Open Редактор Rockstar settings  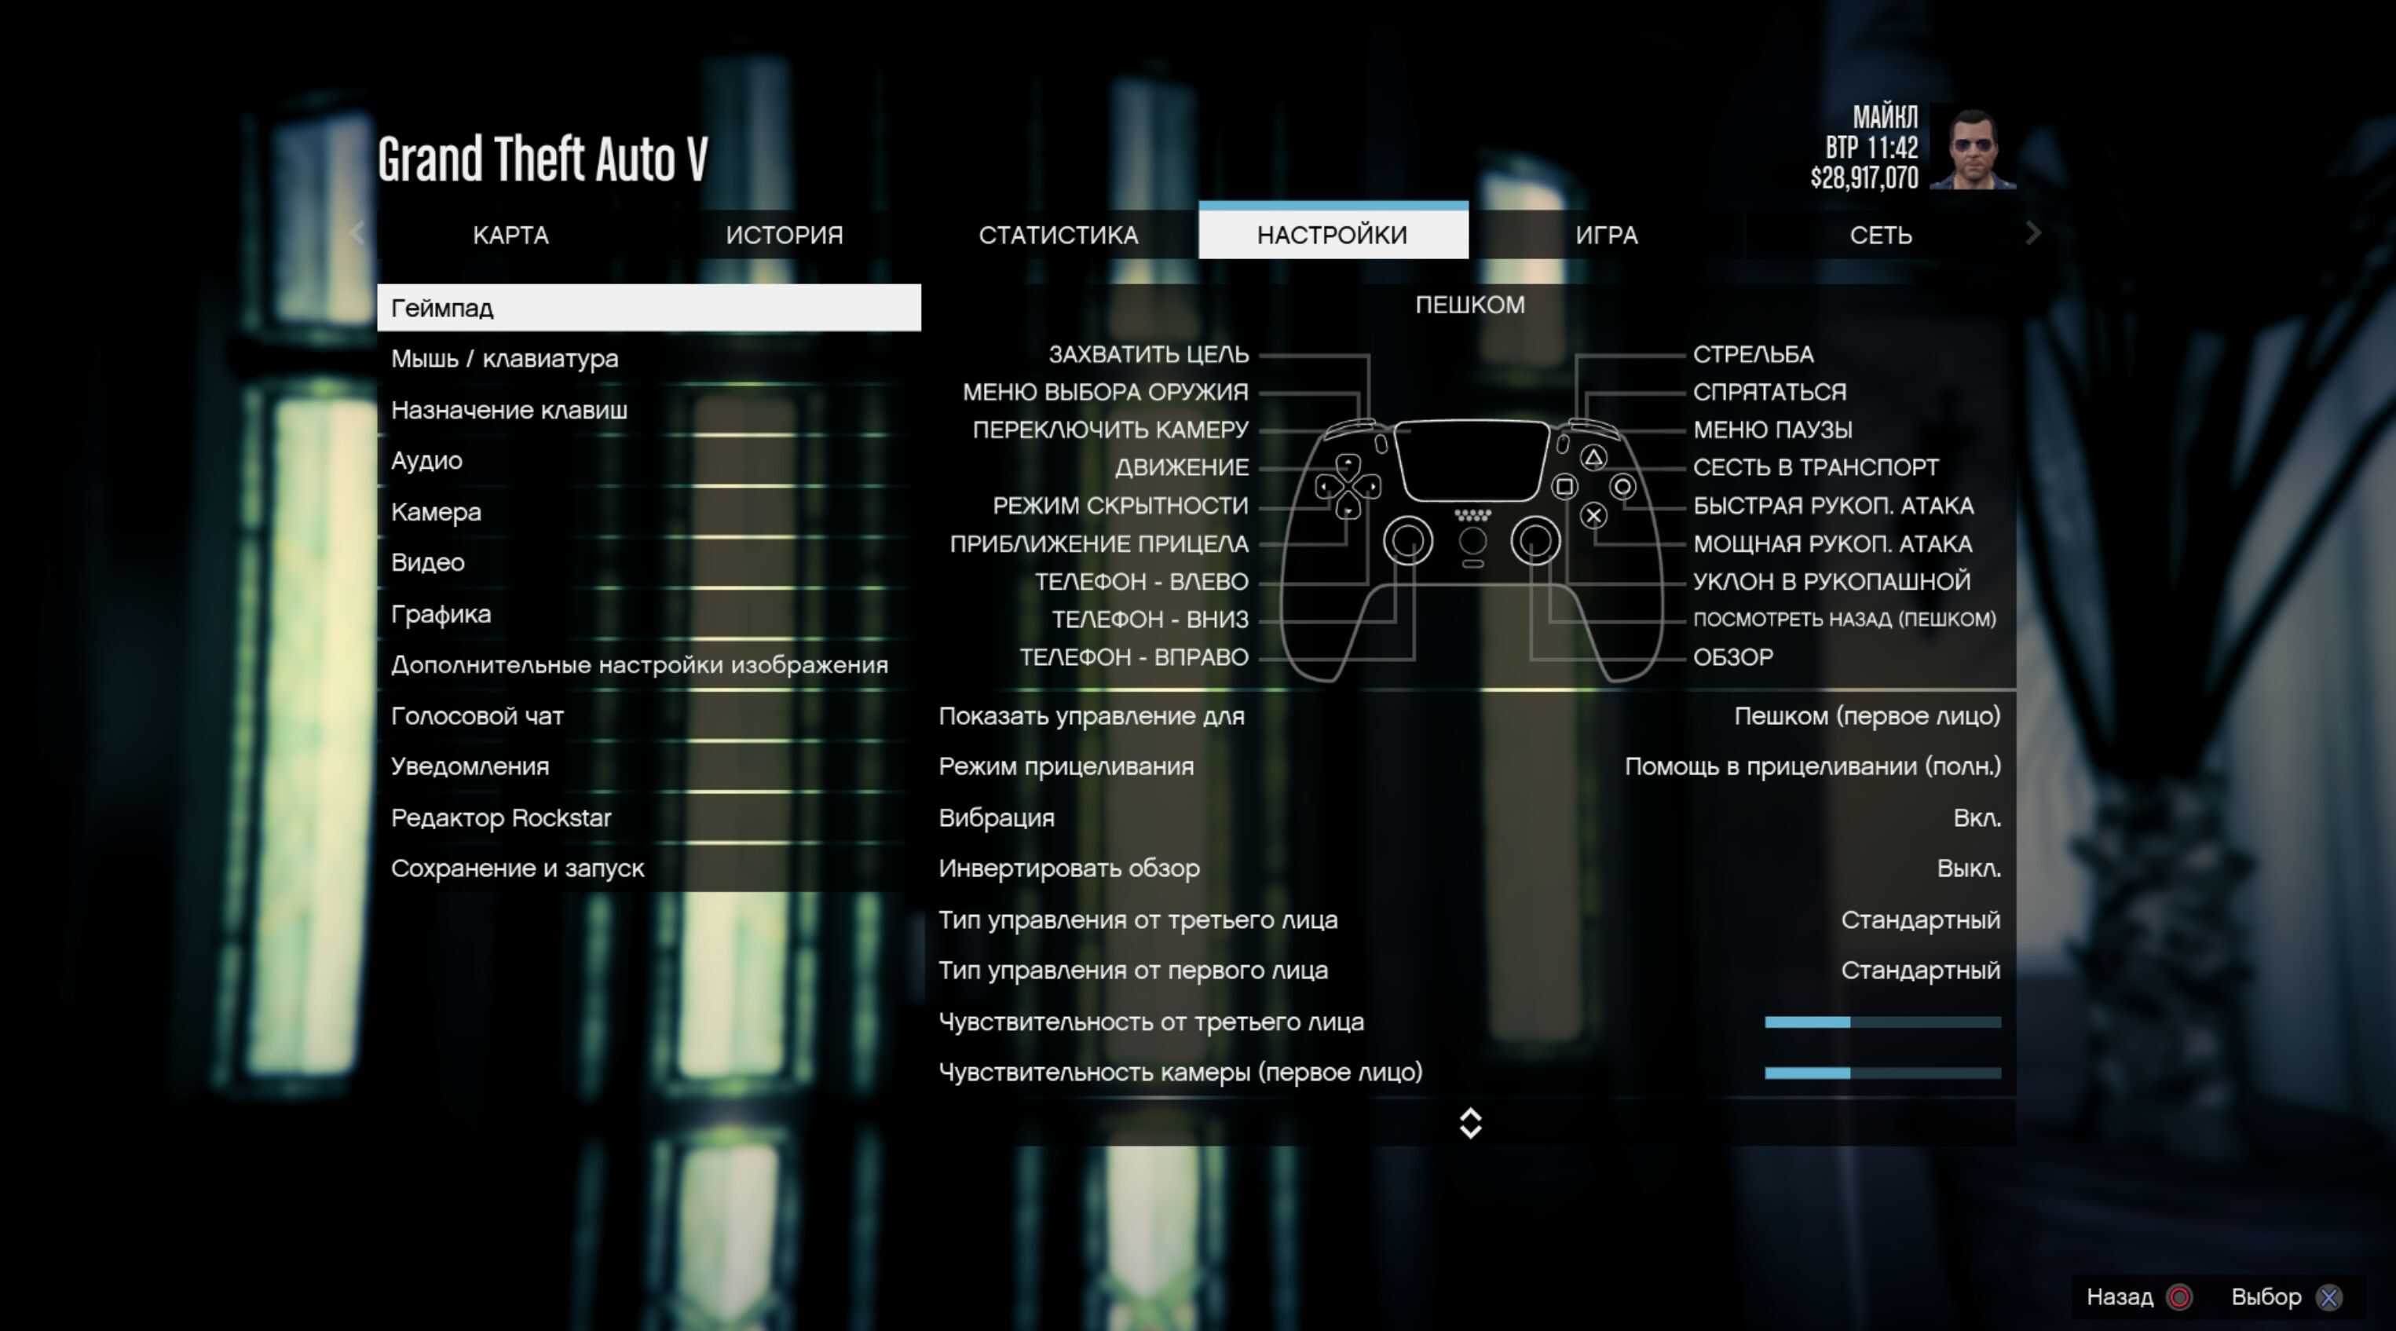(x=649, y=817)
